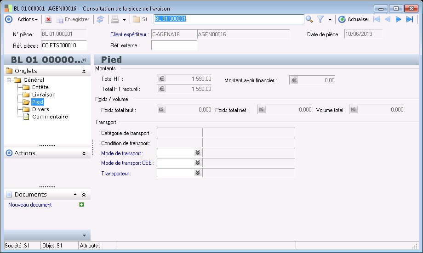Click the magnifying glass search icon
This screenshot has height=253, width=423.
pos(309,19)
